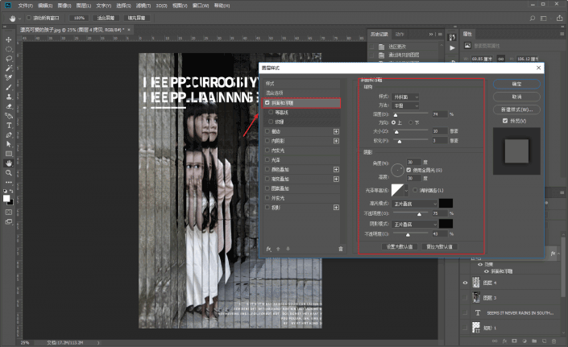
Task: Hide layer 图层 4 with eye icon
Action: 465,283
